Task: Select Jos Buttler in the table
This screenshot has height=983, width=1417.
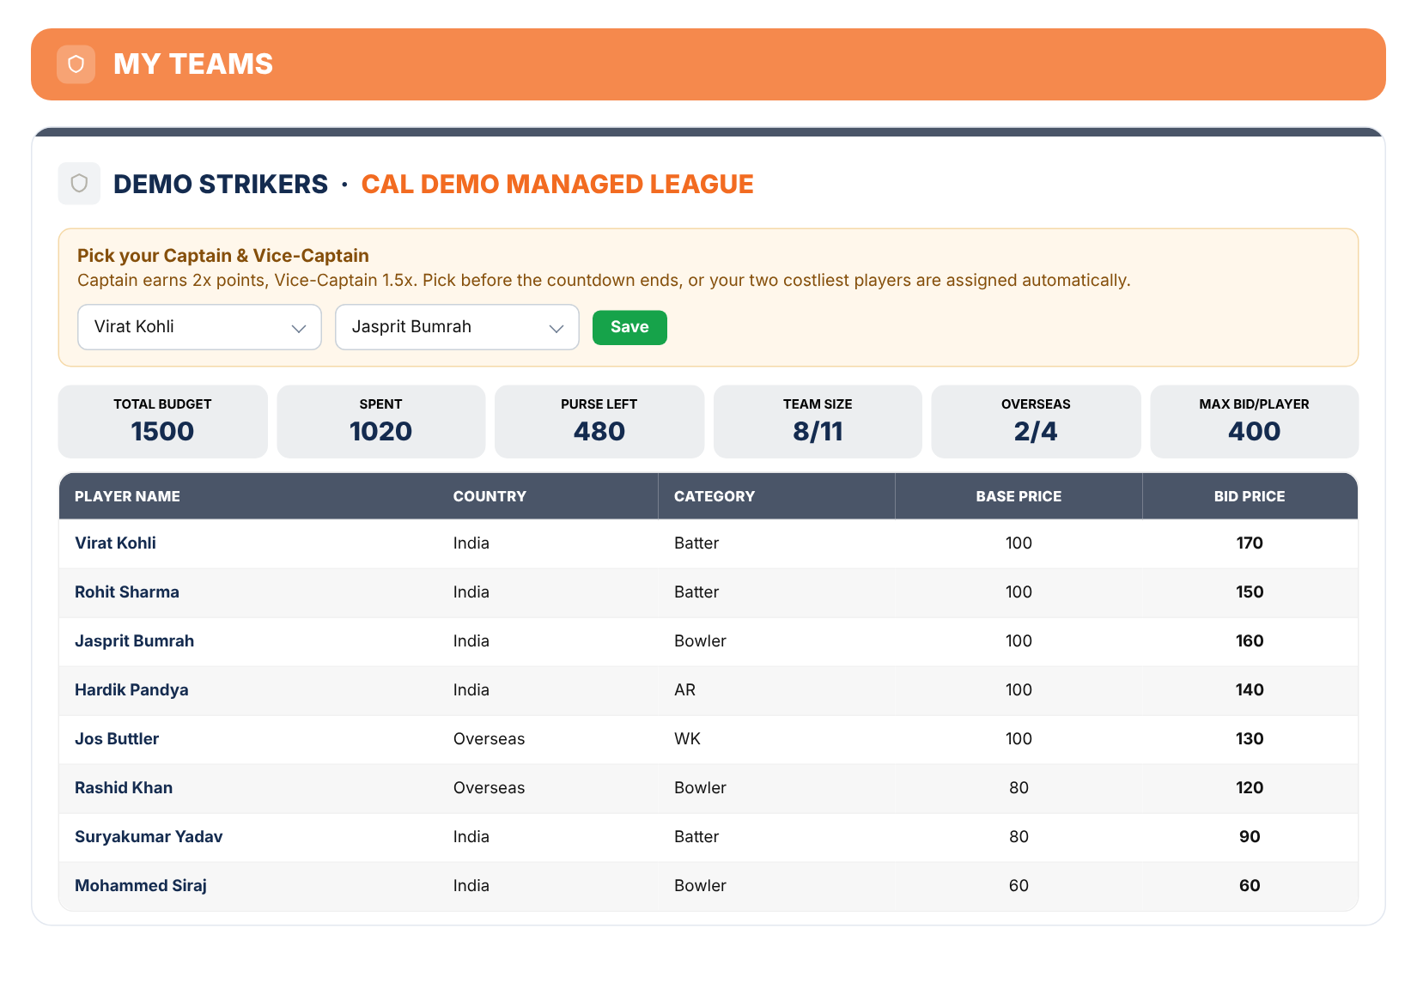Action: [x=117, y=739]
